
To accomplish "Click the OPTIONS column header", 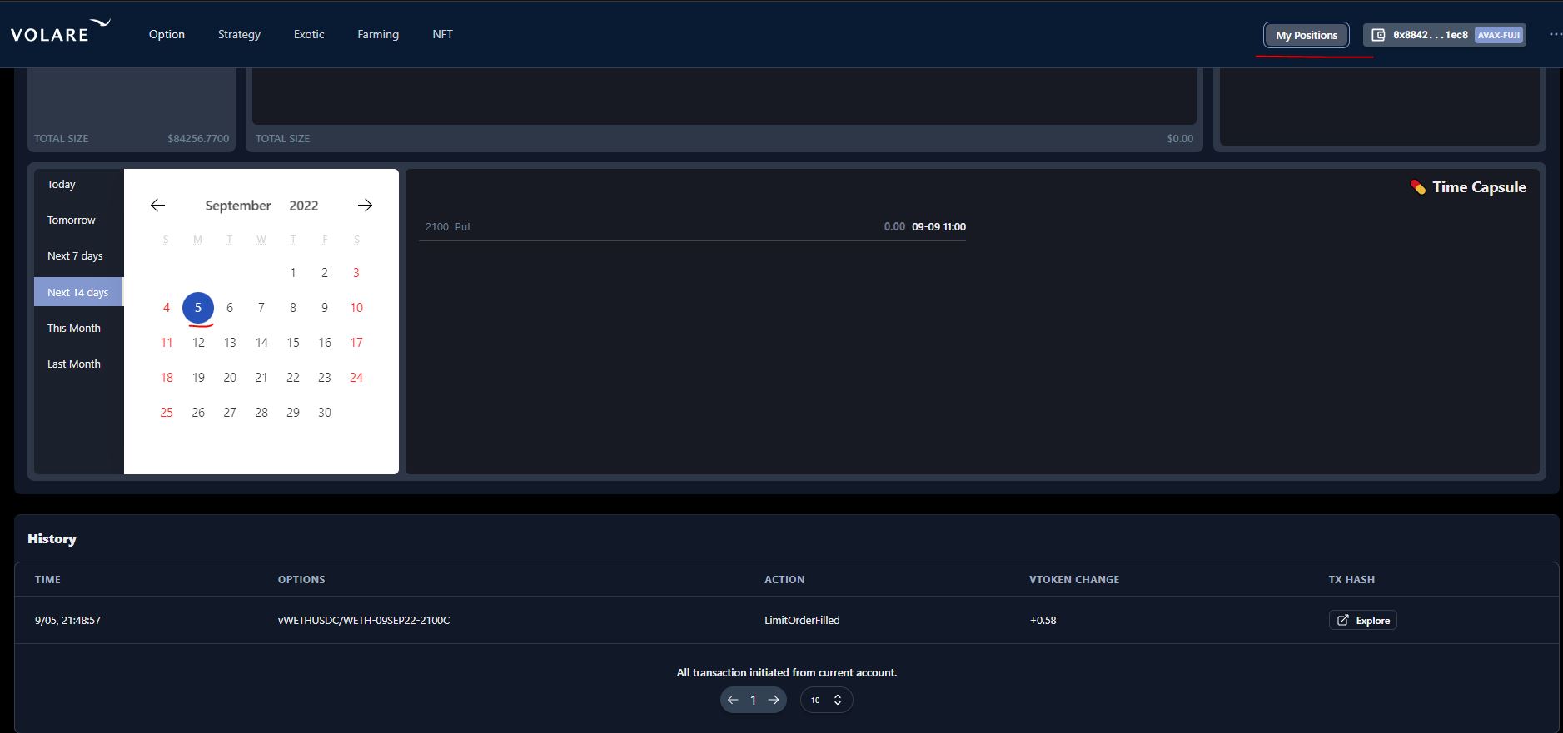I will click(301, 579).
